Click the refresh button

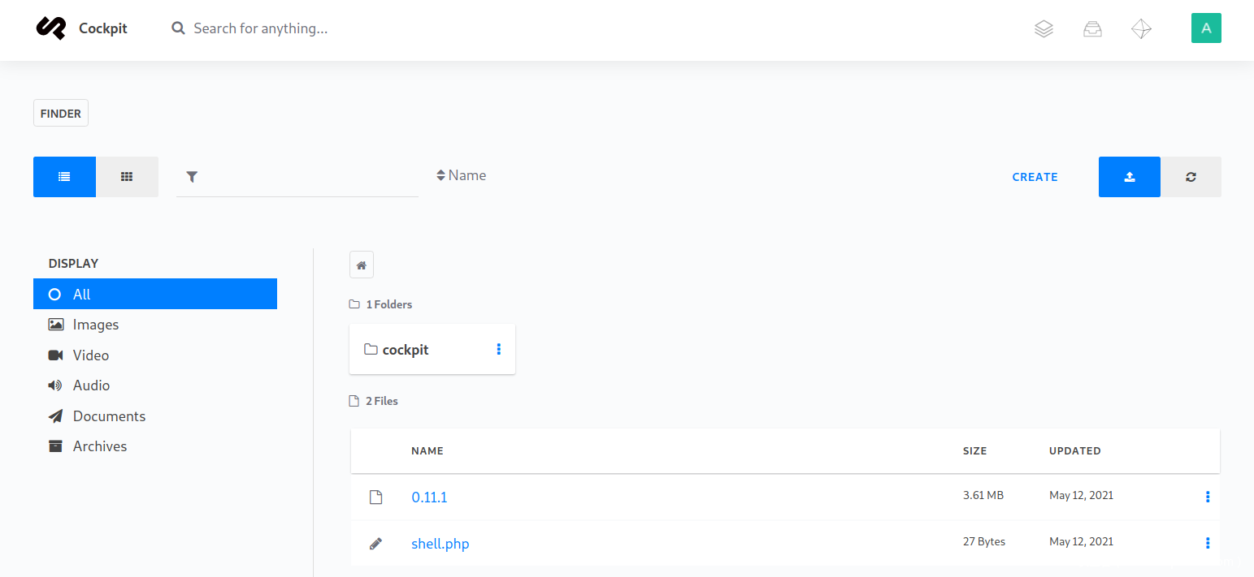coord(1191,177)
